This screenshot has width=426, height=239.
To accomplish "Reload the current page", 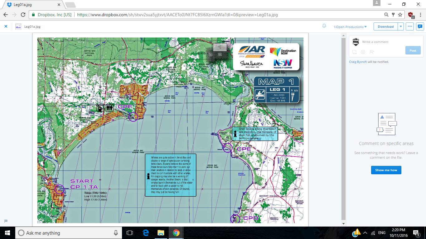I will point(23,15).
